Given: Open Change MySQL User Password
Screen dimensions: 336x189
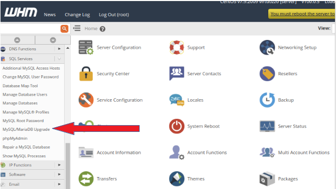Looking at the screenshot, I should click(31, 77).
